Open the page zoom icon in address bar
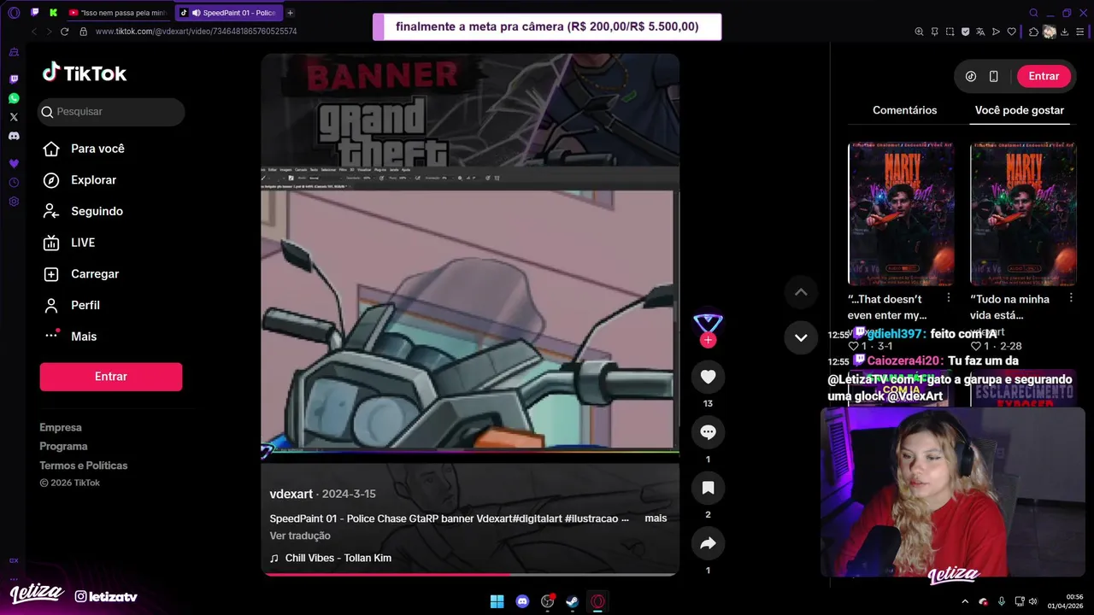1094x615 pixels. [x=919, y=32]
